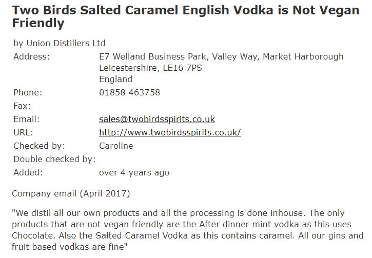
Task: Click the 'Fax:' field label
Action: (x=22, y=106)
